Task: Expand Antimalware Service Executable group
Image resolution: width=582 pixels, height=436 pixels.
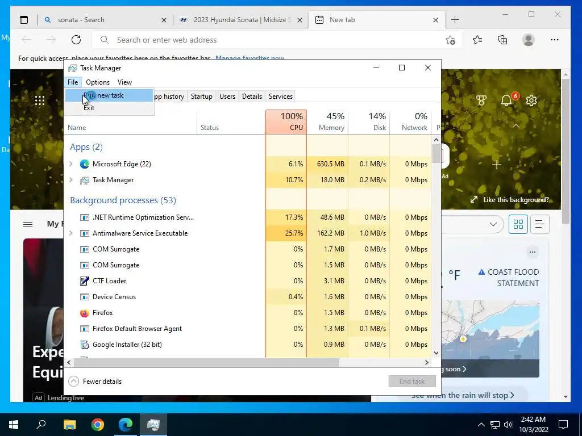Action: [71, 233]
